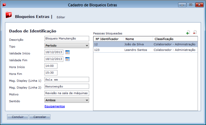Maximize the Cadastro de Bloqueios Extras window
Viewport: 206px width, 125px height.
click(x=191, y=5)
